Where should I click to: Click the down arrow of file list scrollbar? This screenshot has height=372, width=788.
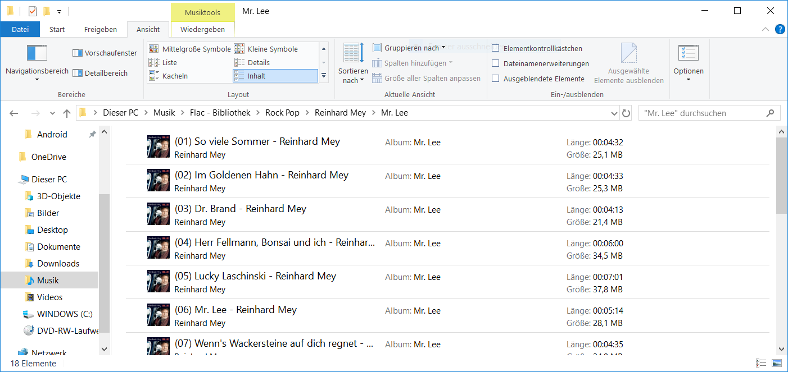coord(781,349)
